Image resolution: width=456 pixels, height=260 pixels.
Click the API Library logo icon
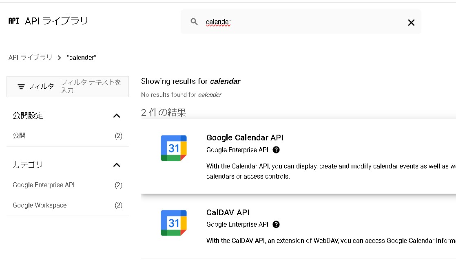point(13,20)
